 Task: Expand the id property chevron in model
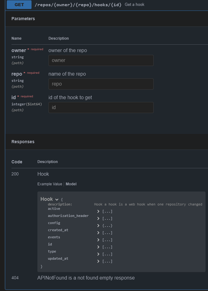pos(98,247)
